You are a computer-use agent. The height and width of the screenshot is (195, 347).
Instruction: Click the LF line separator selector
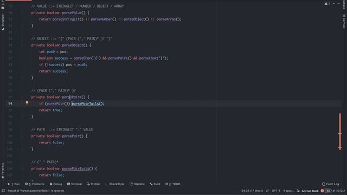267,191
